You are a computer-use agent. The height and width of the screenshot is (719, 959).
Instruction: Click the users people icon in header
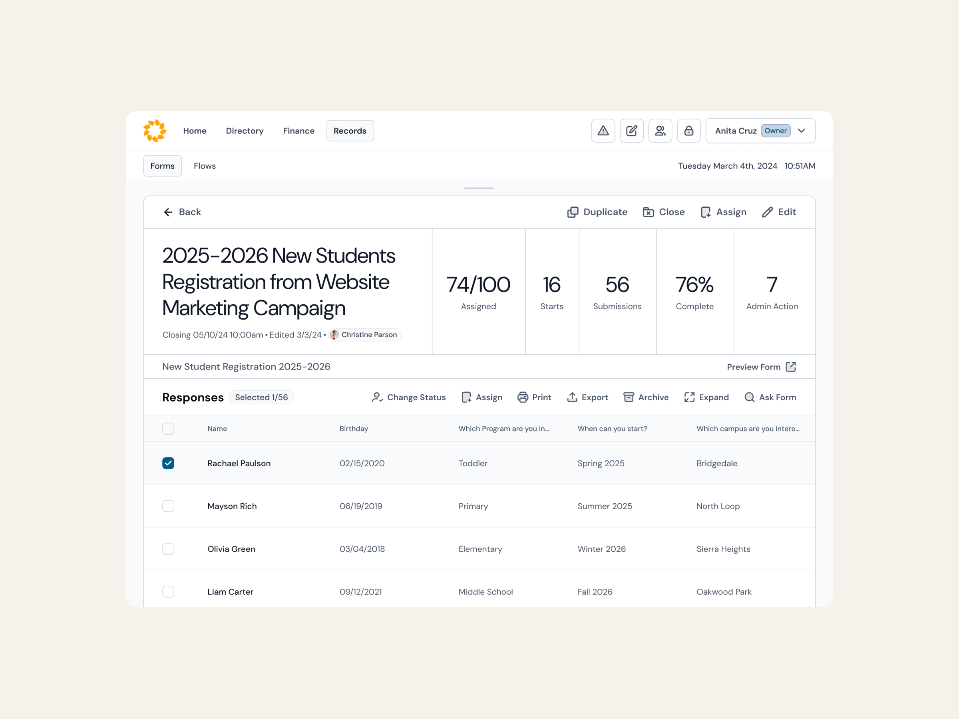pyautogui.click(x=660, y=131)
